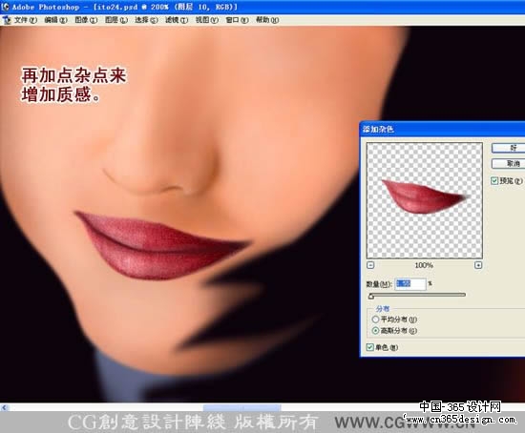The image size is (525, 433).
Task: Open the 窗口 window menu
Action: (x=237, y=20)
